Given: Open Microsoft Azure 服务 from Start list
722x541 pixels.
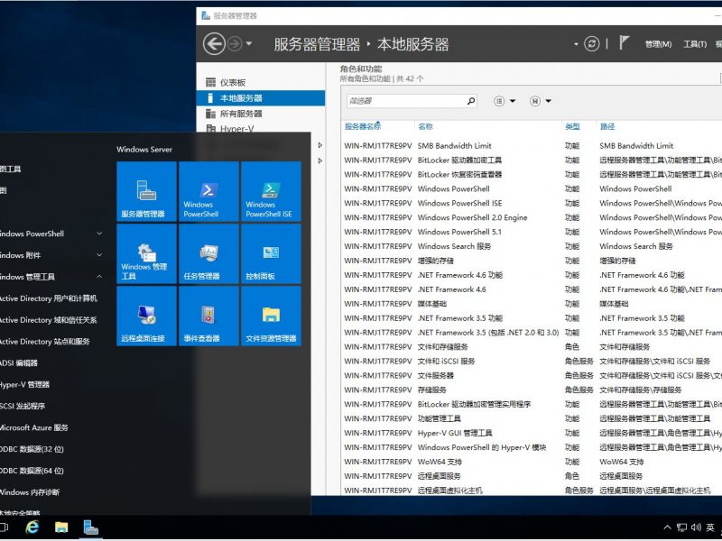Looking at the screenshot, I should 33,427.
